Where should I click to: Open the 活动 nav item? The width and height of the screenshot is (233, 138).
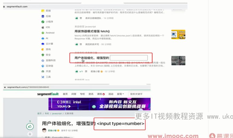click(x=111, y=94)
